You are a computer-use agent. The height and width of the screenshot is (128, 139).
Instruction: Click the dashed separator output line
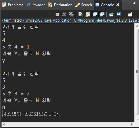34,67
